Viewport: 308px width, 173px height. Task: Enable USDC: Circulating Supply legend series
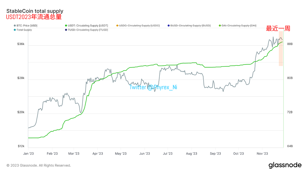[138, 26]
